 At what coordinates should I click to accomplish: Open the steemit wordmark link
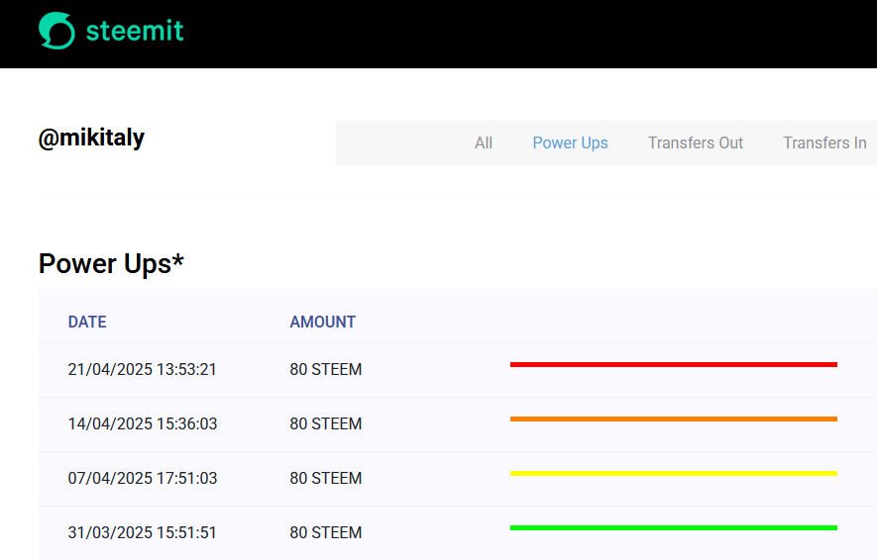coord(135,31)
